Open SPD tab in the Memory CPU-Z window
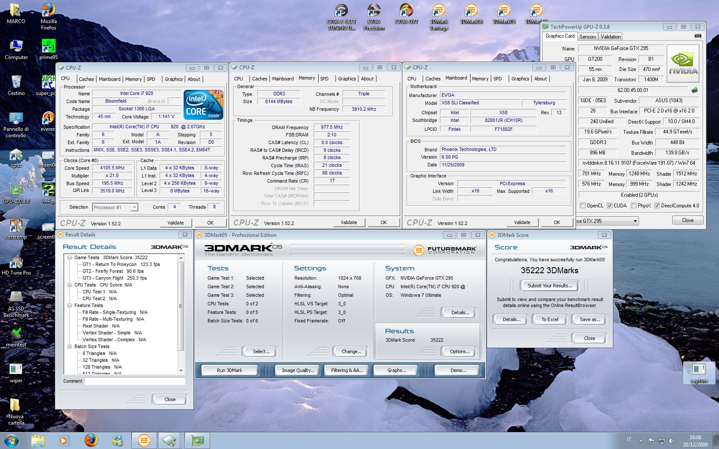The height and width of the screenshot is (449, 719). click(324, 79)
